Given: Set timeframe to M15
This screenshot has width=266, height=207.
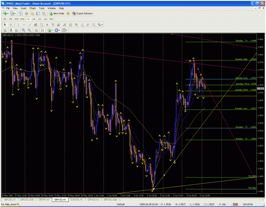Looking at the screenshot, I should point(17,19).
